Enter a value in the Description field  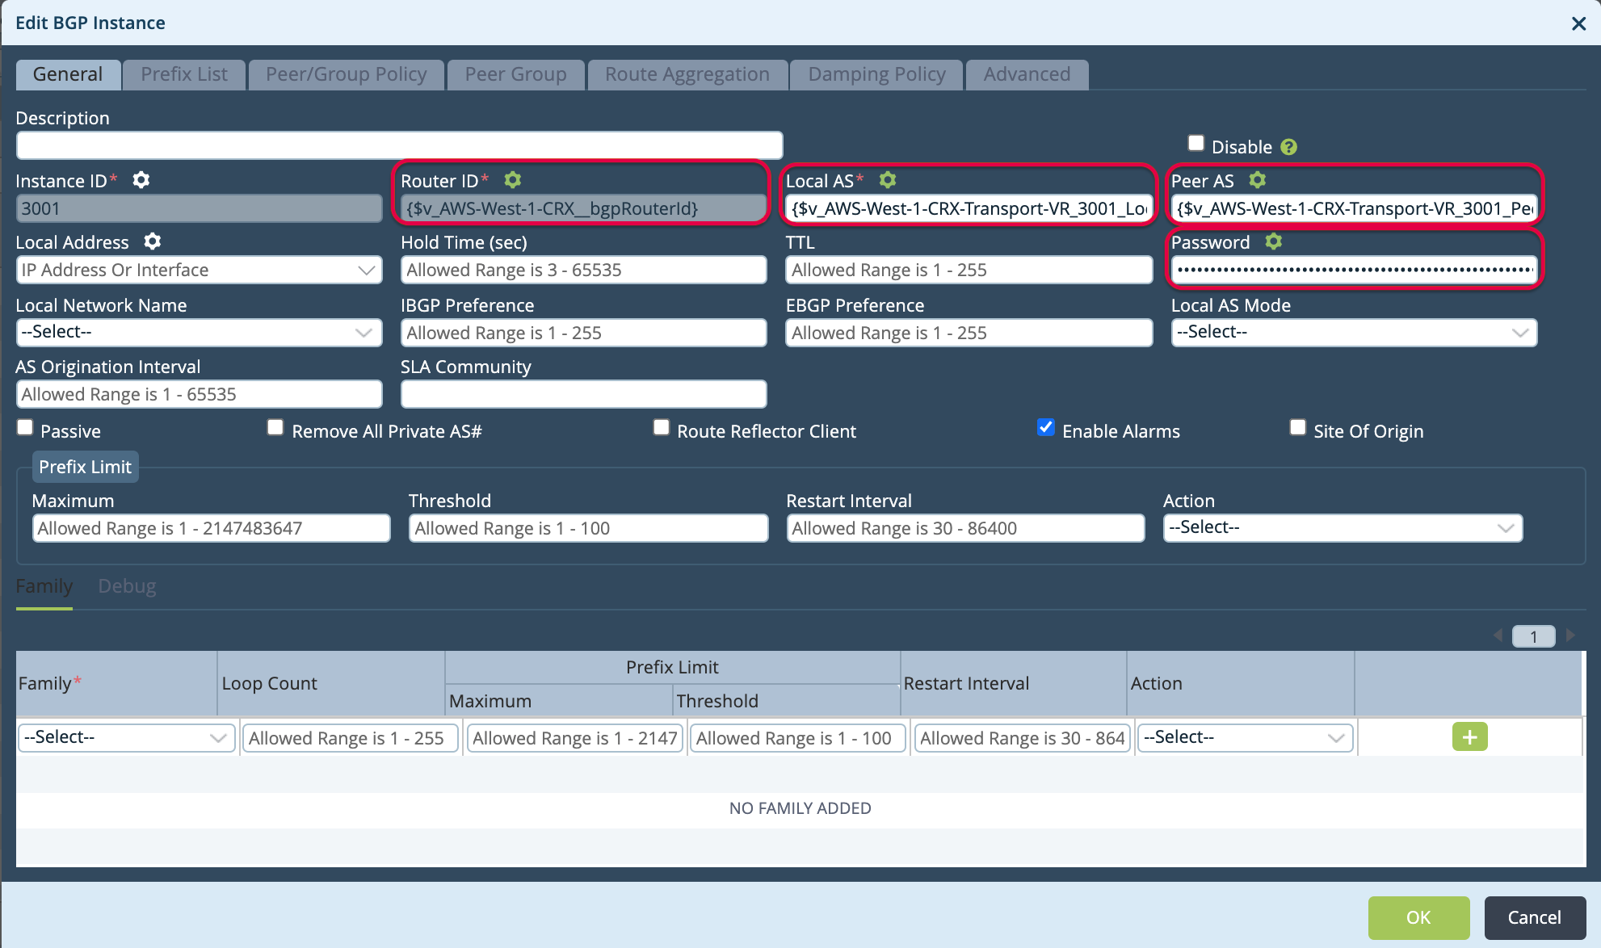point(399,145)
